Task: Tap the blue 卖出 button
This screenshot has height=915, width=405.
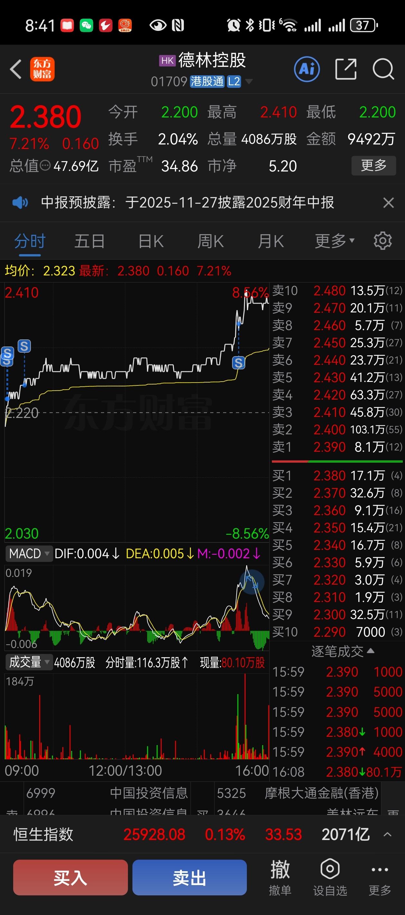Action: pos(190,877)
